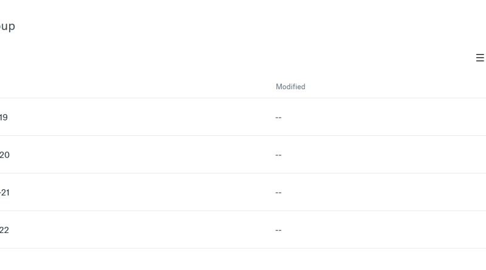Click Modified value dashes for item 20
Screen dimensions: 486x270
278,155
